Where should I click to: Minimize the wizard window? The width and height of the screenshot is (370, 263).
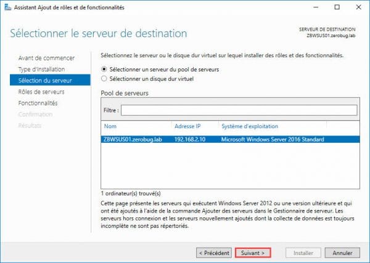316,7
